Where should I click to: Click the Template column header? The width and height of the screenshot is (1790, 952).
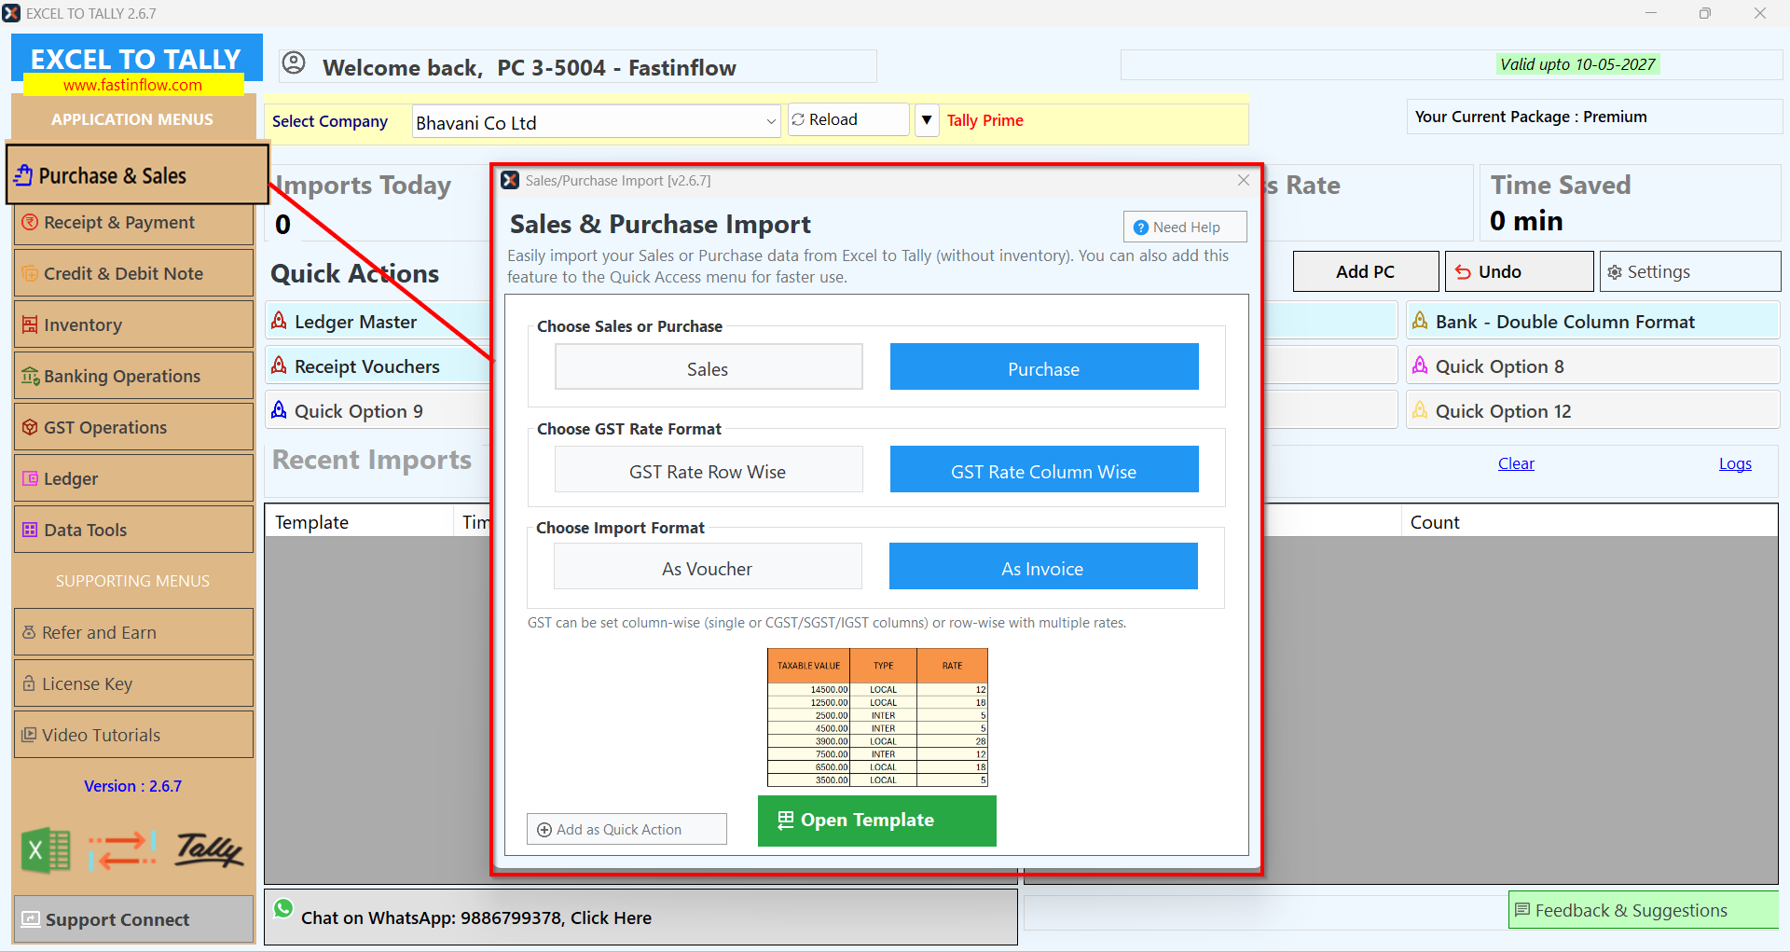pyautogui.click(x=359, y=522)
